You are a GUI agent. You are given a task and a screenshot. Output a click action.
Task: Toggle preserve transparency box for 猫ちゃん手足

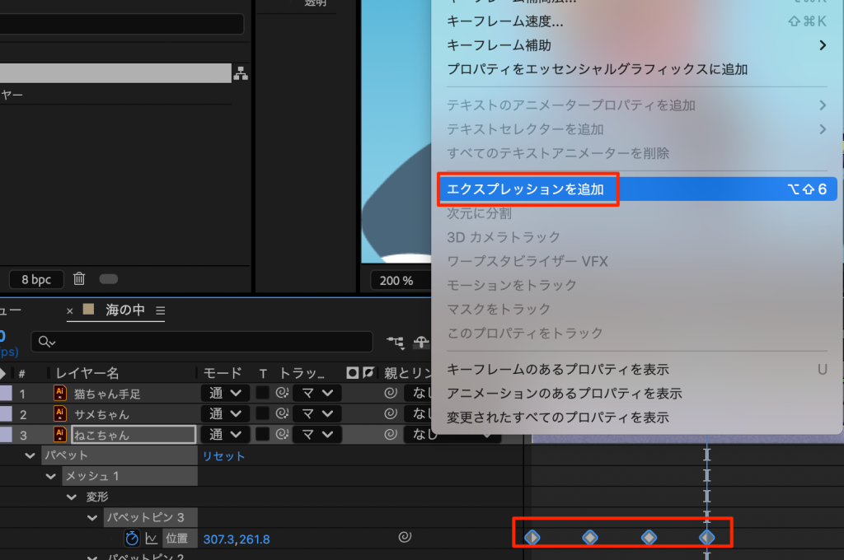(263, 393)
